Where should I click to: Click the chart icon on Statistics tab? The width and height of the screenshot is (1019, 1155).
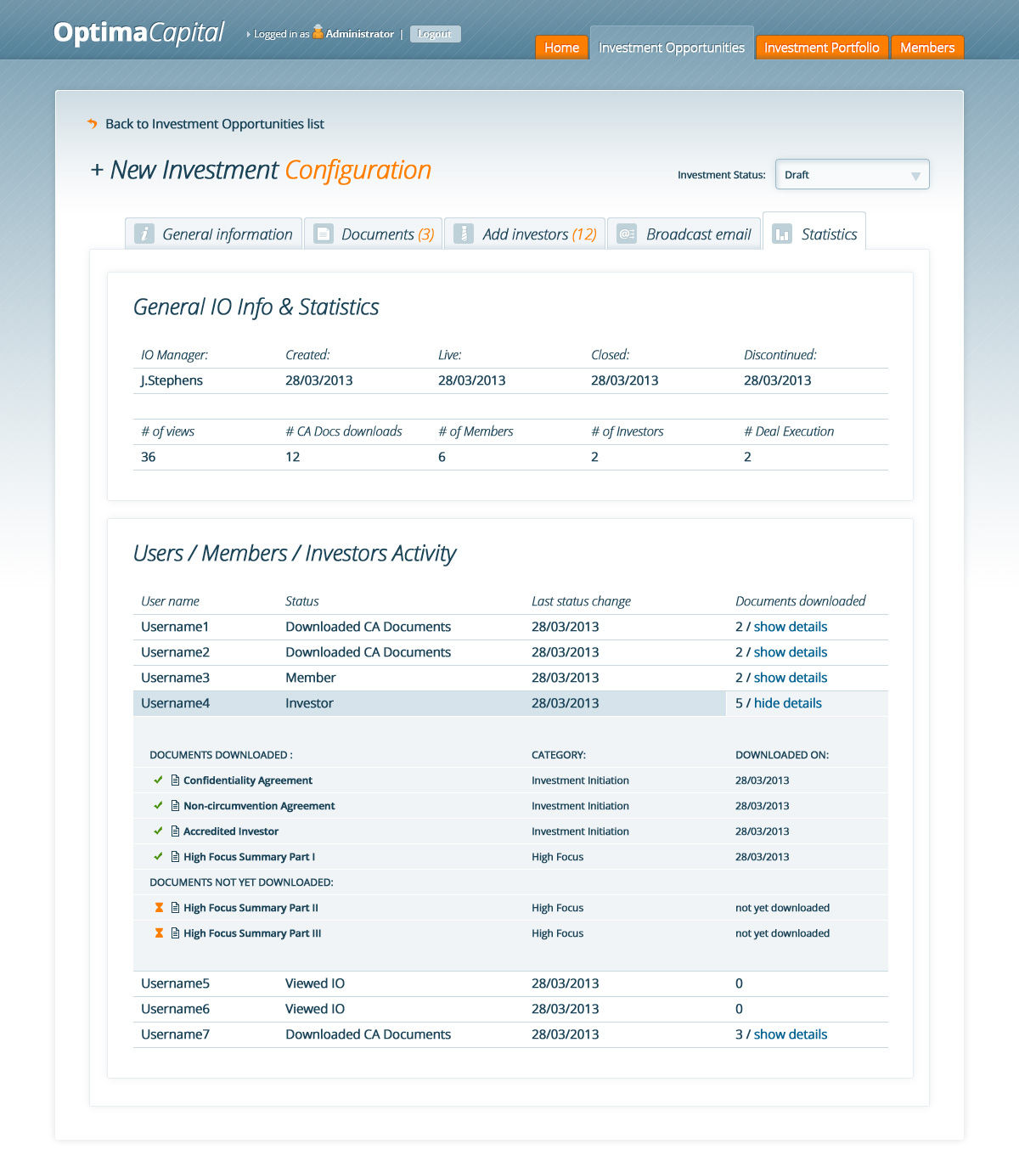[x=782, y=234]
